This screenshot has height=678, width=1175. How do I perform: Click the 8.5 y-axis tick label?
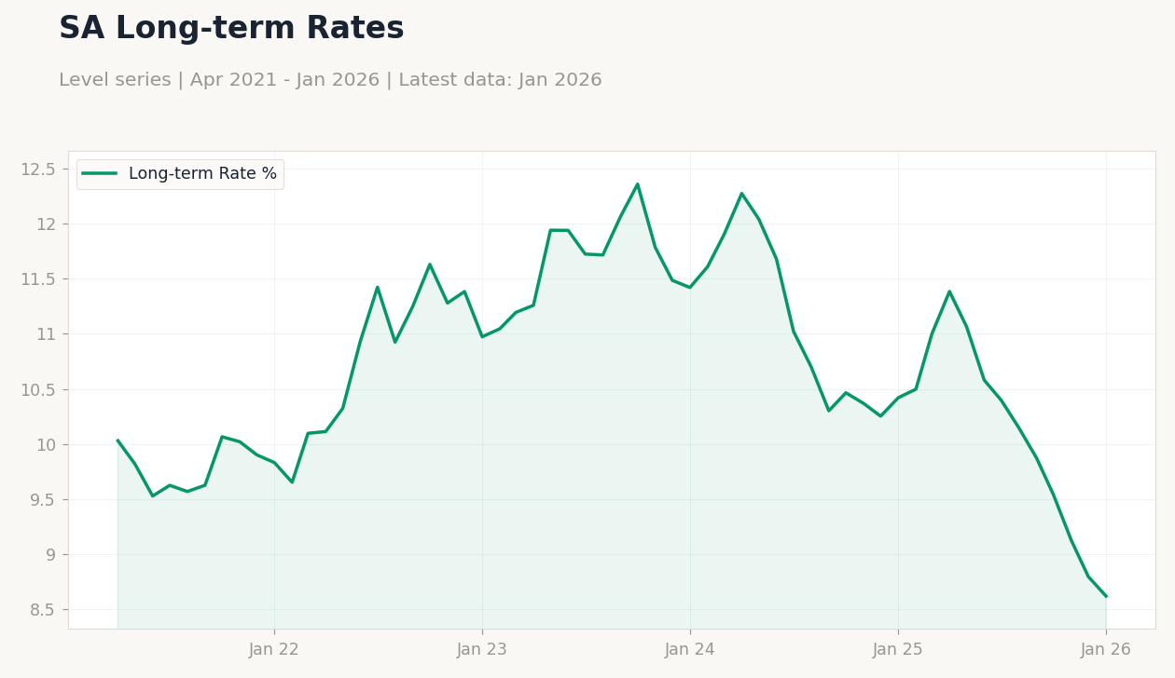43,610
